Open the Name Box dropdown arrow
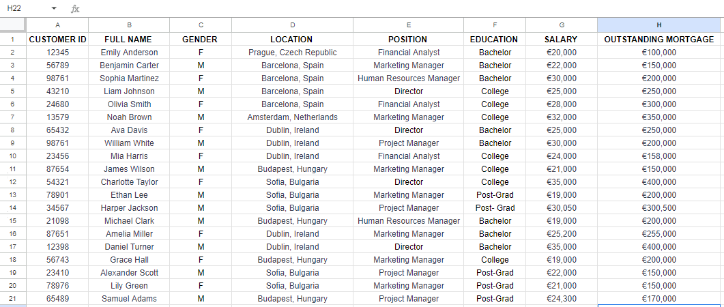This screenshot has height=307, width=724. [54, 9]
